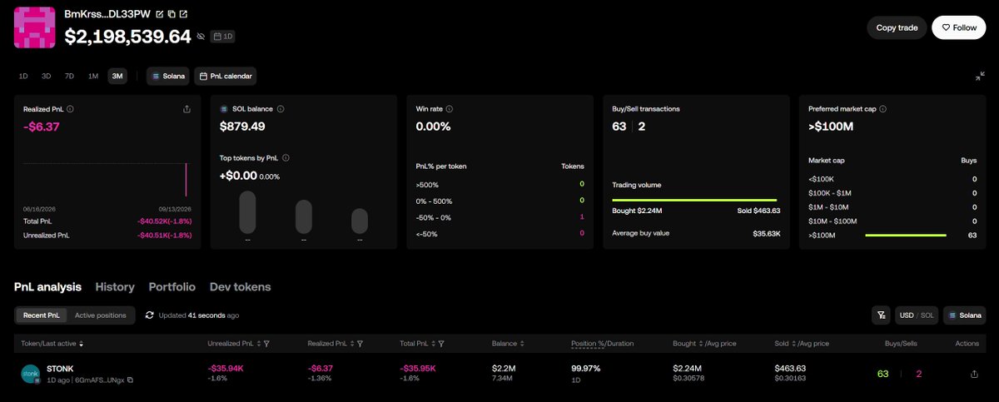Collapse the stats panels arrows icon
The height and width of the screenshot is (402, 999).
980,77
